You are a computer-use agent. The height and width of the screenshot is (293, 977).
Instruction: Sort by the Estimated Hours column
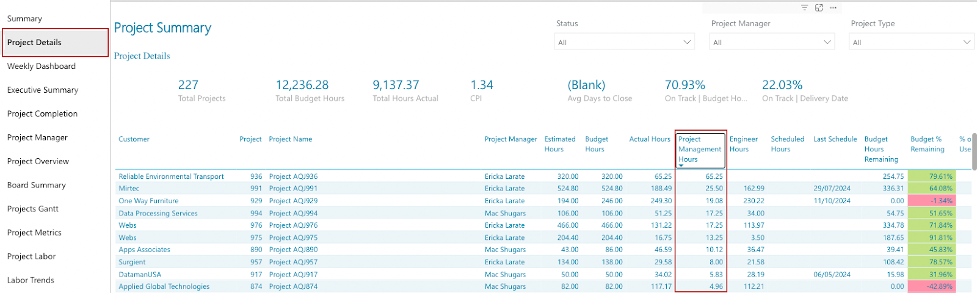click(560, 144)
